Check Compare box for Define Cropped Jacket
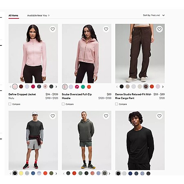 coord(10,104)
